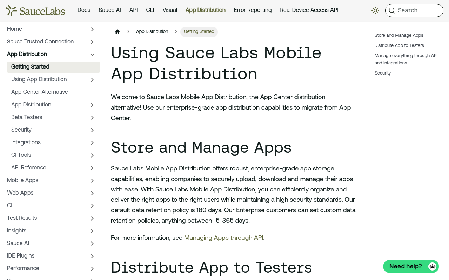The image size is (449, 280).
Task: Click the Store and Manage Apps heading
Action: (201, 147)
